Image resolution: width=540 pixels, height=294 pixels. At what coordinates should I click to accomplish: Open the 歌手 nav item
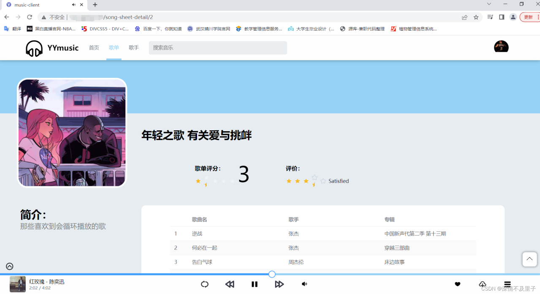pos(134,48)
